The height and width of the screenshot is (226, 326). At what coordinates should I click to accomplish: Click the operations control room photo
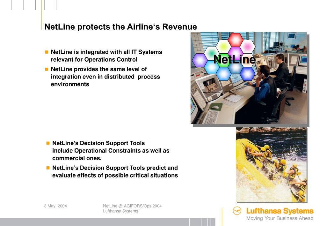pyautogui.click(x=249, y=78)
